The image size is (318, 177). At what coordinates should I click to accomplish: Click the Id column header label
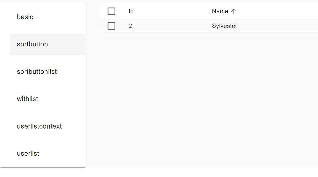pyautogui.click(x=131, y=11)
